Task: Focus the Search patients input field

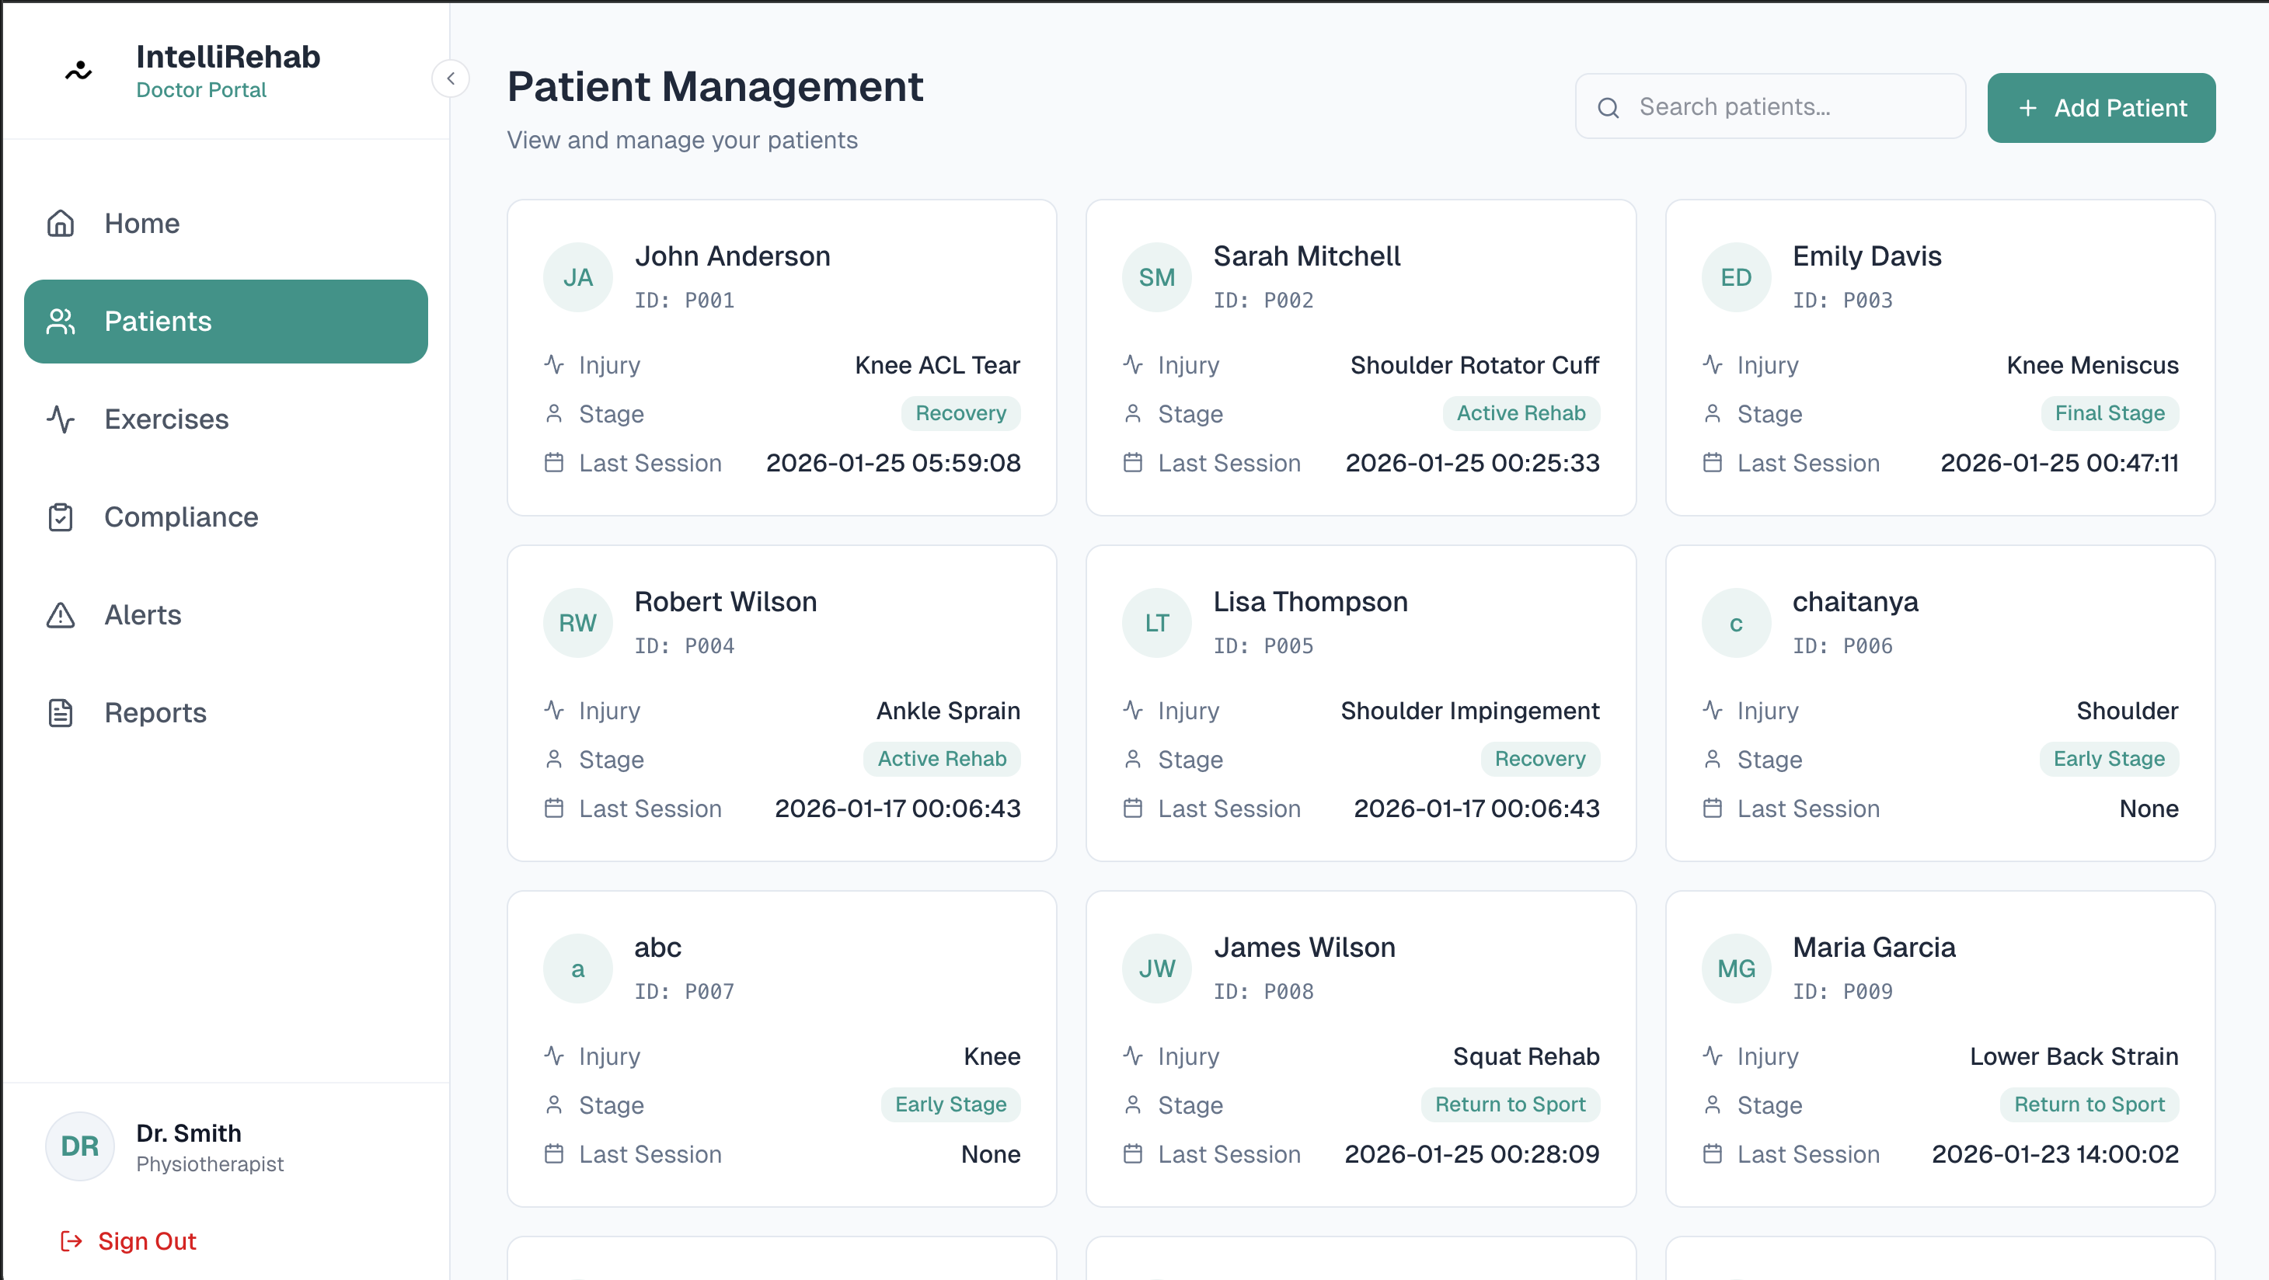Action: (1788, 106)
